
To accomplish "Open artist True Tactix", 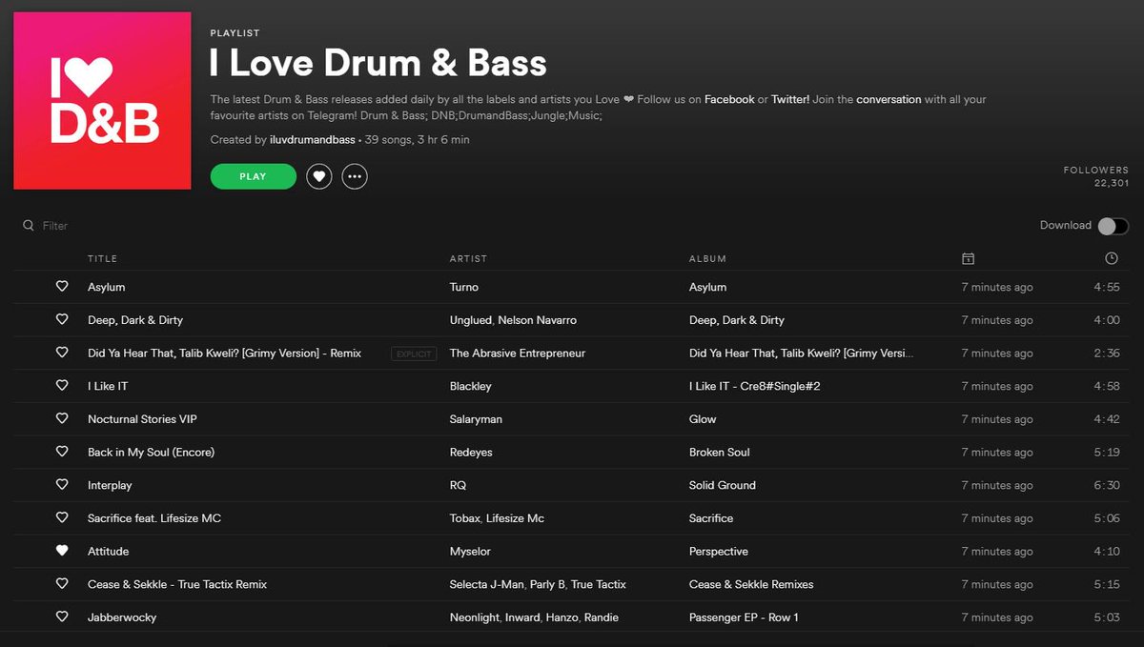I will point(599,584).
